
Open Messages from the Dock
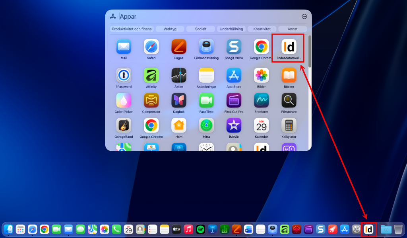80,229
